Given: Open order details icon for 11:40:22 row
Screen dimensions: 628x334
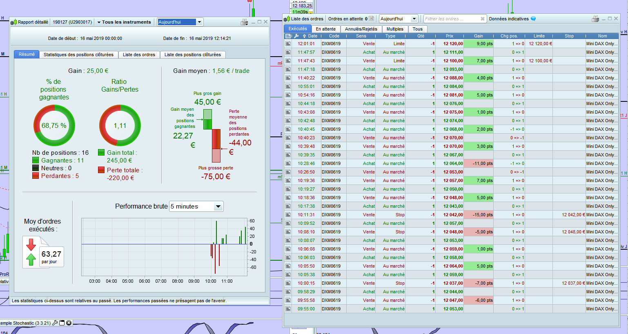Looking at the screenshot, I should [288, 78].
